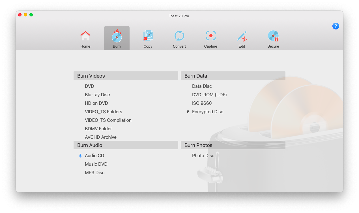
Task: Click the Burn Data section header
Action: pyautogui.click(x=233, y=76)
